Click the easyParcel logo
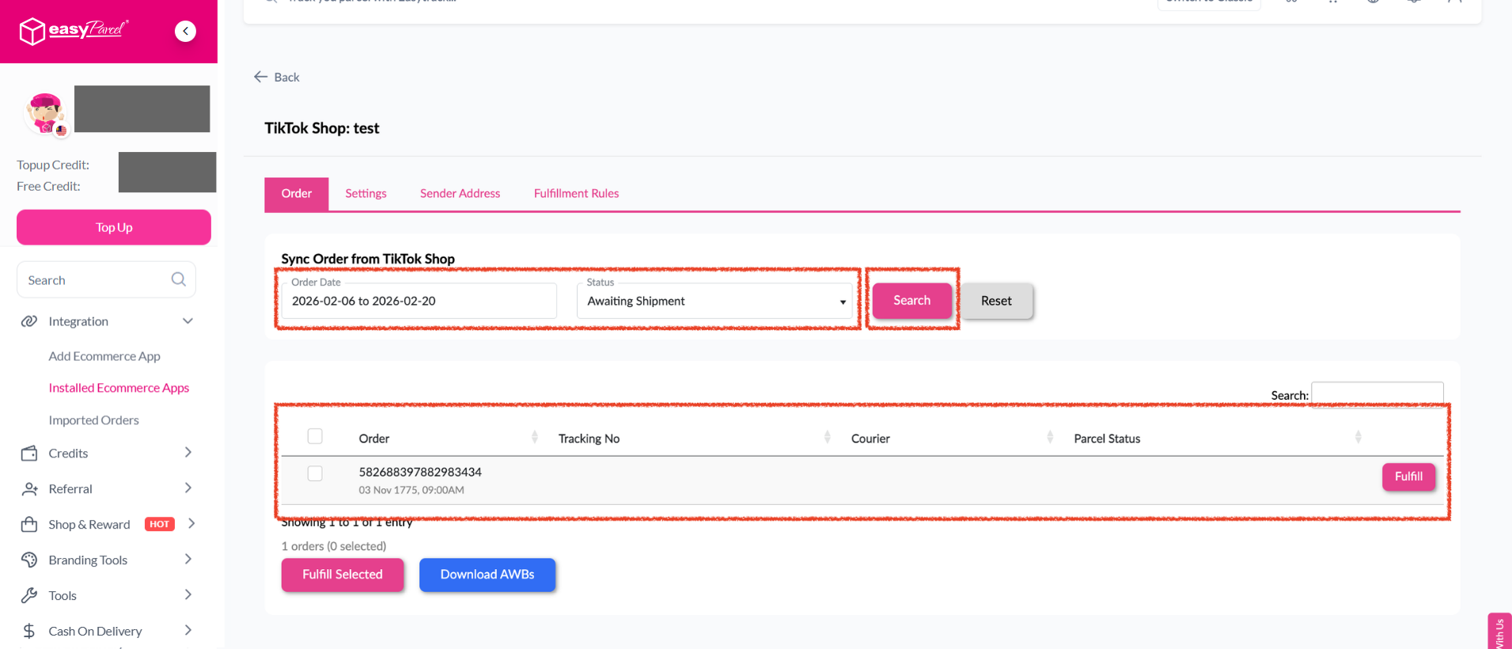 pyautogui.click(x=74, y=31)
